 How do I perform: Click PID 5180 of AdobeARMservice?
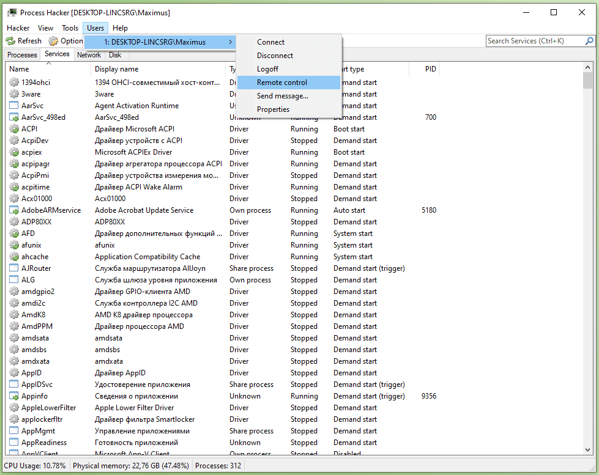tap(429, 210)
